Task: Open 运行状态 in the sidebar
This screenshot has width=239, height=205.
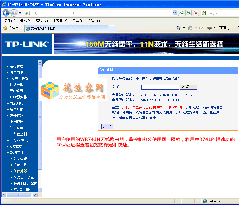Action: (x=17, y=66)
